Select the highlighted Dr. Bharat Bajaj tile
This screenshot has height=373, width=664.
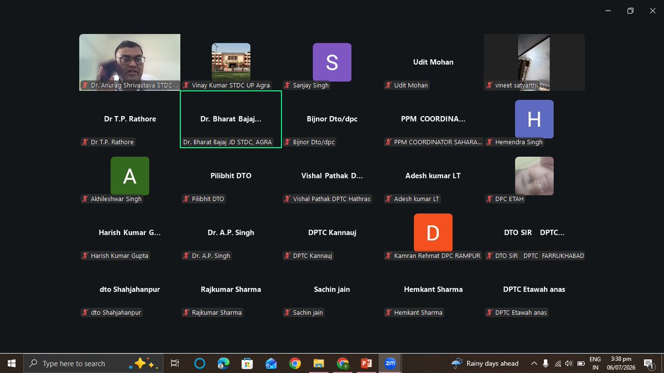point(231,119)
